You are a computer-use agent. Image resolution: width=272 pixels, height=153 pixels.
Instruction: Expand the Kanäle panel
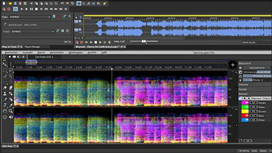tap(255, 89)
